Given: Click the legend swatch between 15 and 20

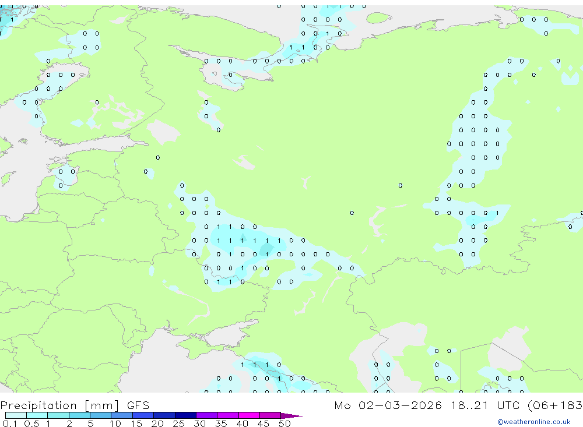Looking at the screenshot, I should click(143, 415).
